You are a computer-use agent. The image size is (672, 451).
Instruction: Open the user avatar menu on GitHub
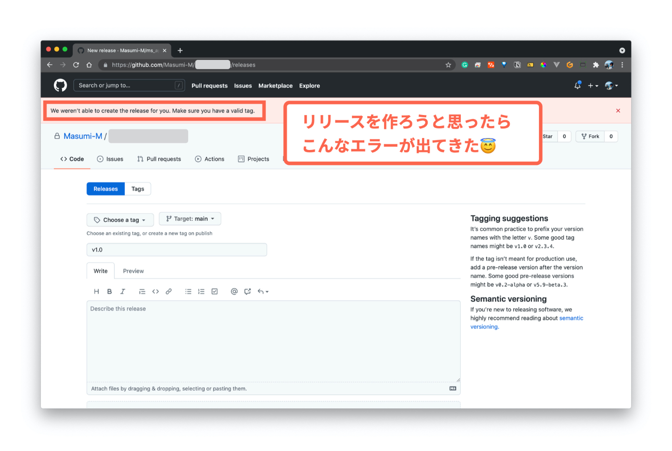tap(612, 86)
